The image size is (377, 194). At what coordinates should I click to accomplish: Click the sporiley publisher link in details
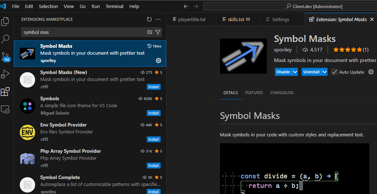[283, 50]
